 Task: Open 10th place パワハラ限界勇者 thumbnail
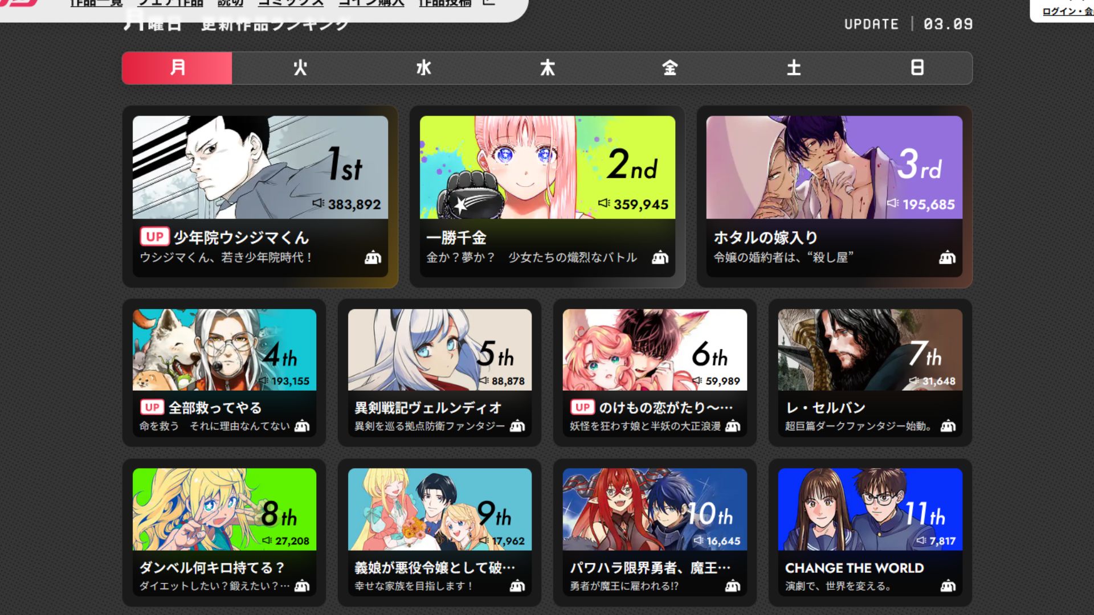[655, 509]
